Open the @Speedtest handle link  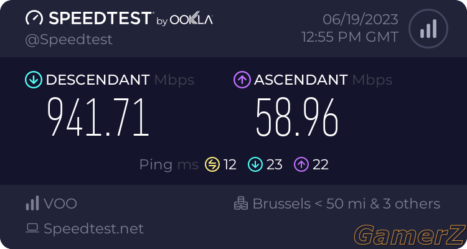pyautogui.click(x=68, y=40)
